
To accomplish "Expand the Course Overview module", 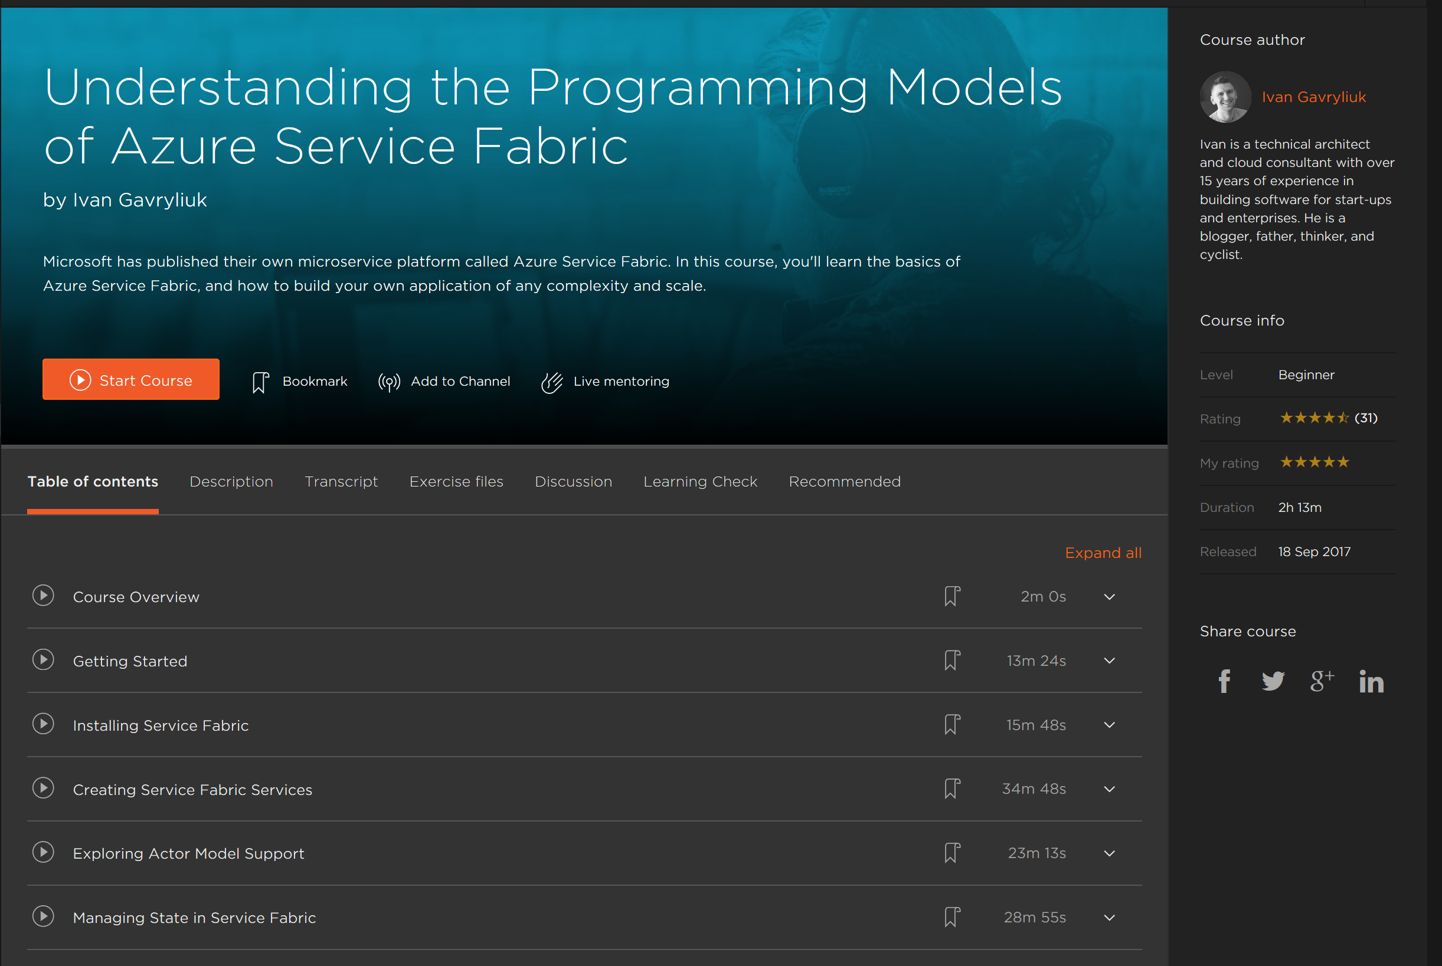I will click(1109, 597).
